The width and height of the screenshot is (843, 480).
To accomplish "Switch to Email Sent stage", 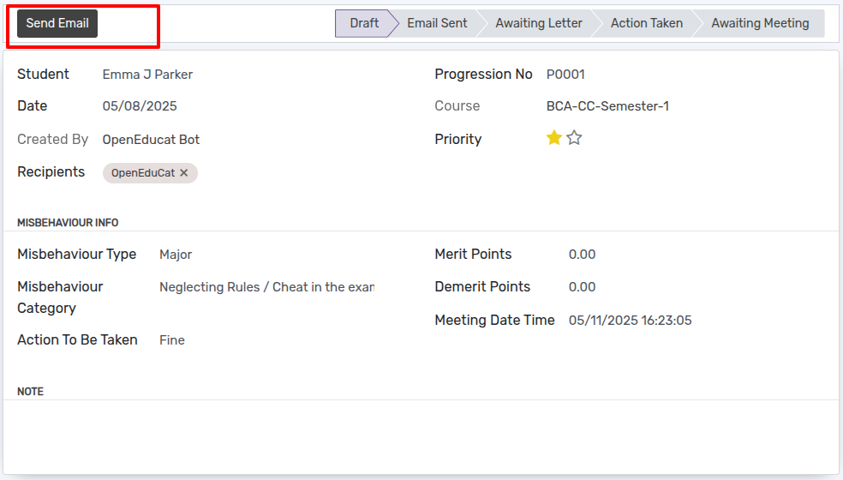I will coord(437,23).
